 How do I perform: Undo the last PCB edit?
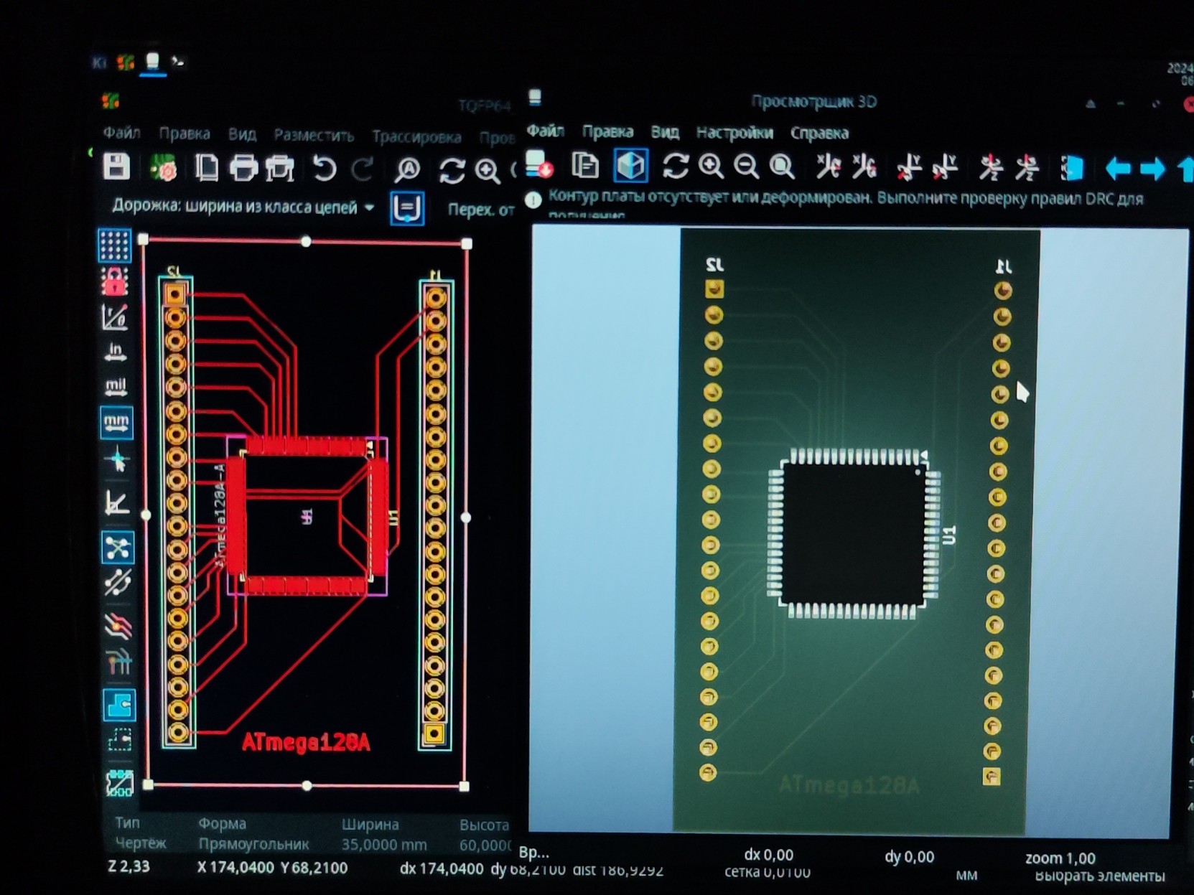coord(325,169)
